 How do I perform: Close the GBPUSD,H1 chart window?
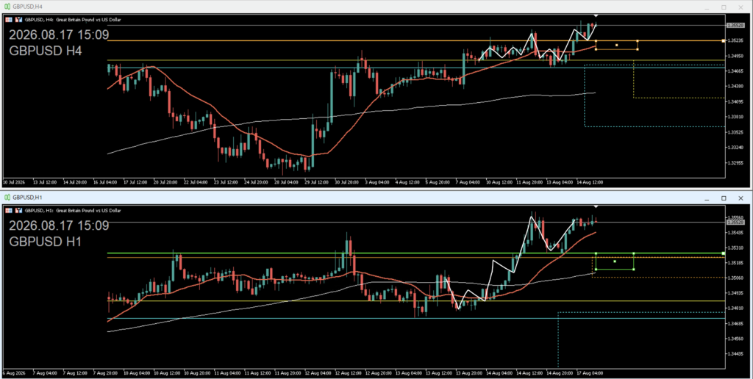tap(741, 198)
